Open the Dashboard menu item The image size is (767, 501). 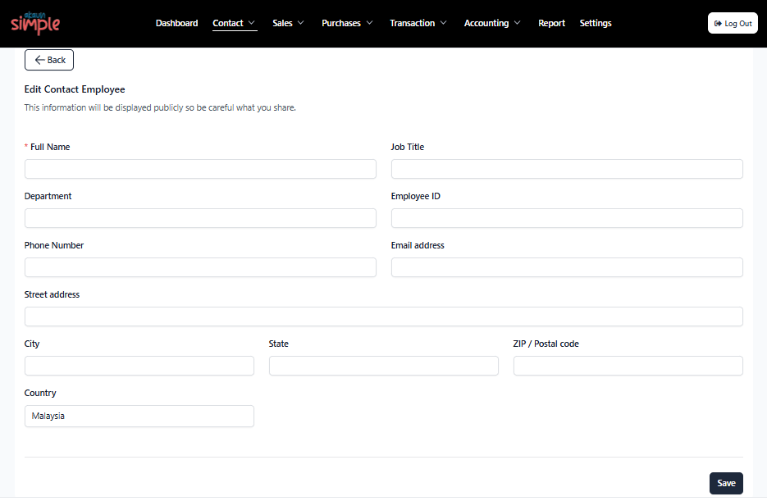coord(176,23)
